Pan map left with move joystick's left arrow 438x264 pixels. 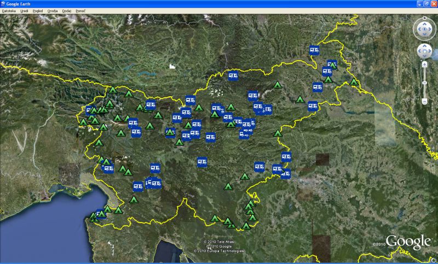[419, 51]
